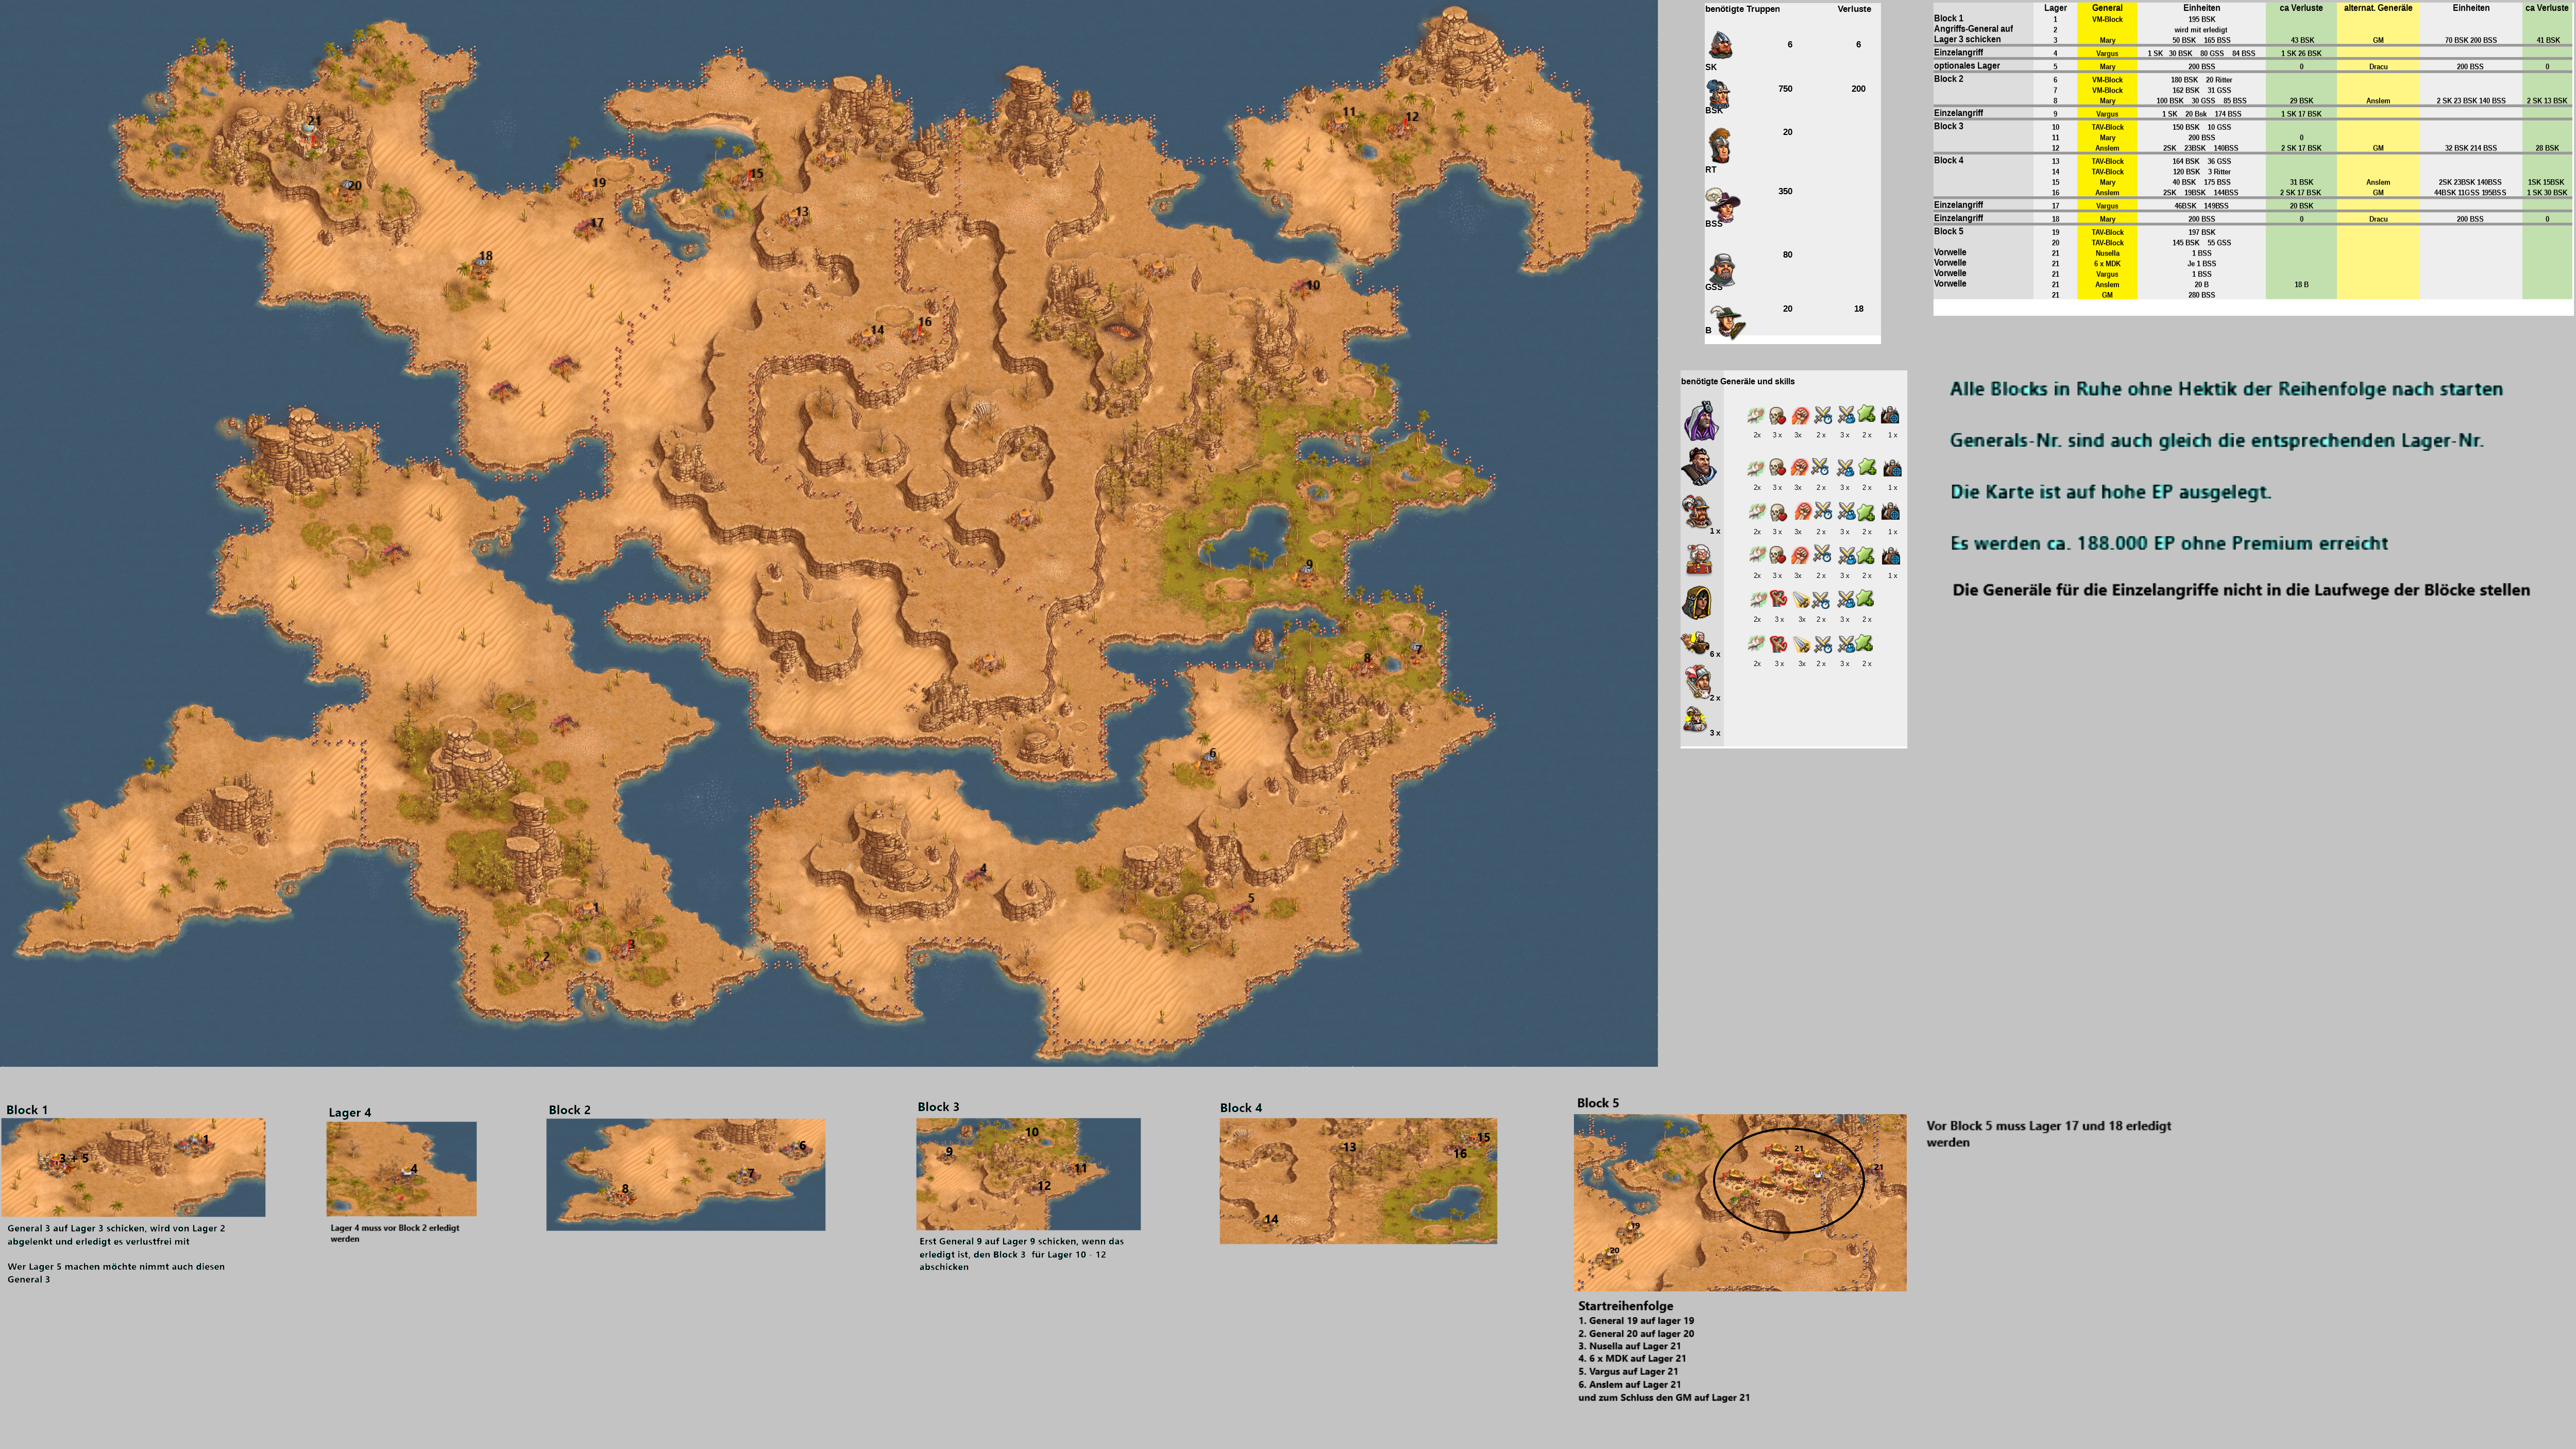This screenshot has height=1449, width=2576.
Task: Click the white-wigged general in red uniform
Action: pyautogui.click(x=1699, y=558)
